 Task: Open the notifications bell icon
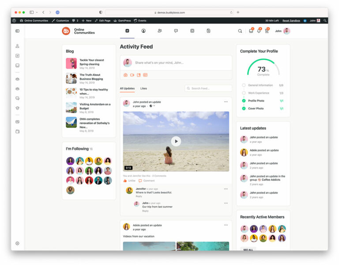click(x=259, y=31)
